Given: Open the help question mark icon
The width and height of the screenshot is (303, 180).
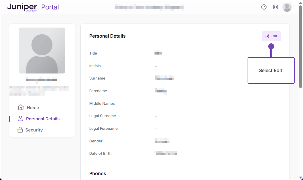Looking at the screenshot, I should point(264,7).
